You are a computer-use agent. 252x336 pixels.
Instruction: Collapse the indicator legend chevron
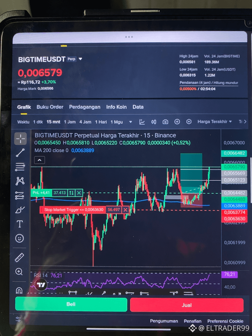click(40, 160)
